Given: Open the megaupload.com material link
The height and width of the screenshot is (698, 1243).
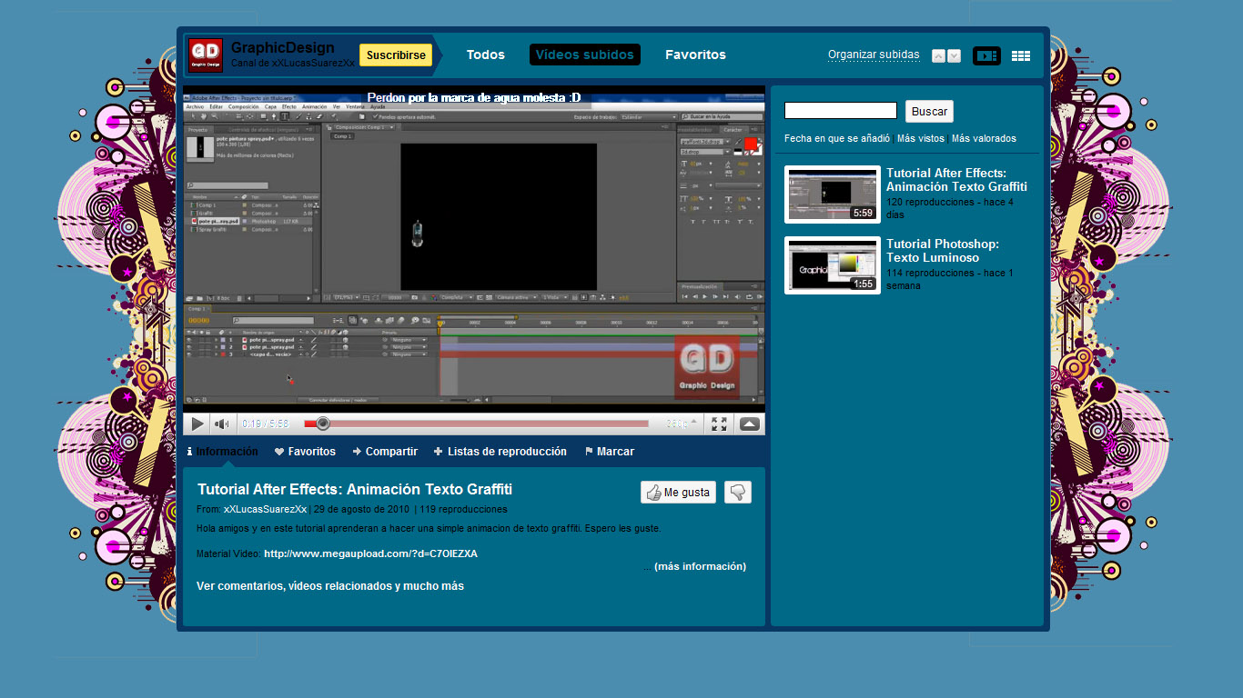Looking at the screenshot, I should click(370, 553).
